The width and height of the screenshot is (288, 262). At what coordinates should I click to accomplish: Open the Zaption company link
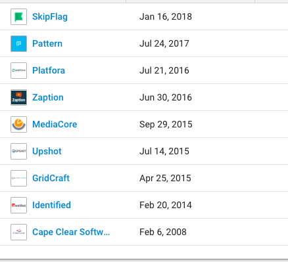click(48, 98)
